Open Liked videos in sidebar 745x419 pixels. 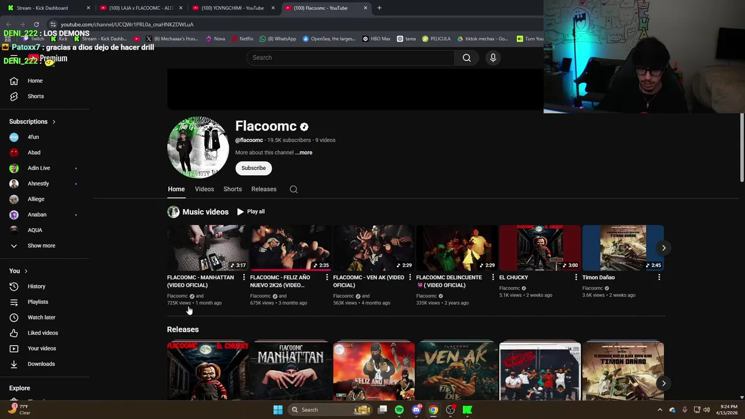point(42,333)
